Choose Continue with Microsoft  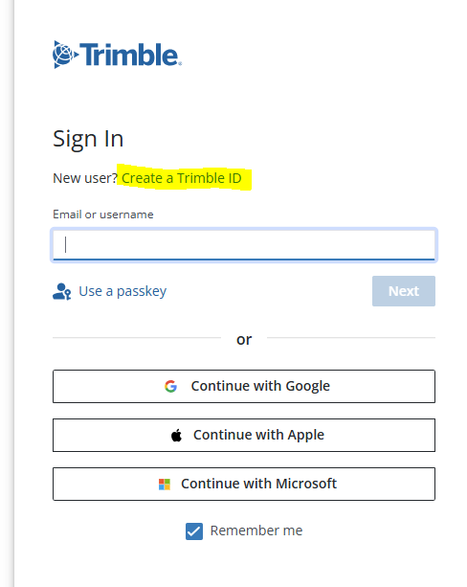click(244, 484)
